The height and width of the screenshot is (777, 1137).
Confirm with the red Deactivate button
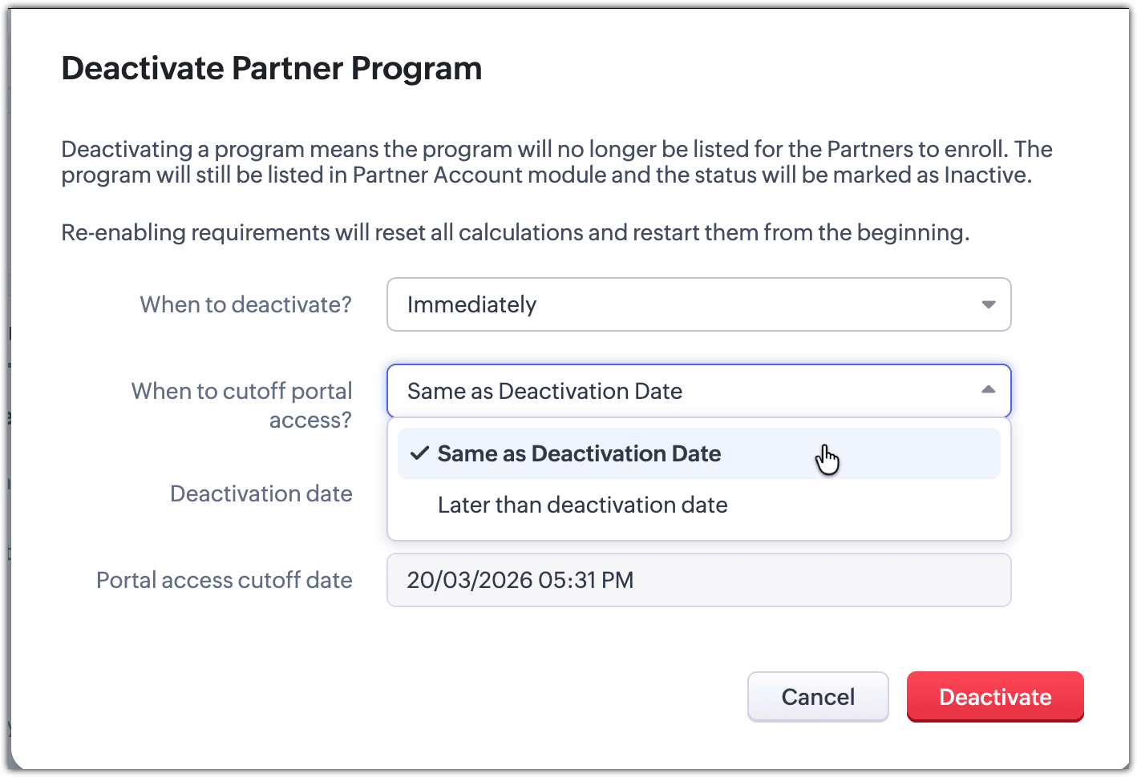pos(995,697)
